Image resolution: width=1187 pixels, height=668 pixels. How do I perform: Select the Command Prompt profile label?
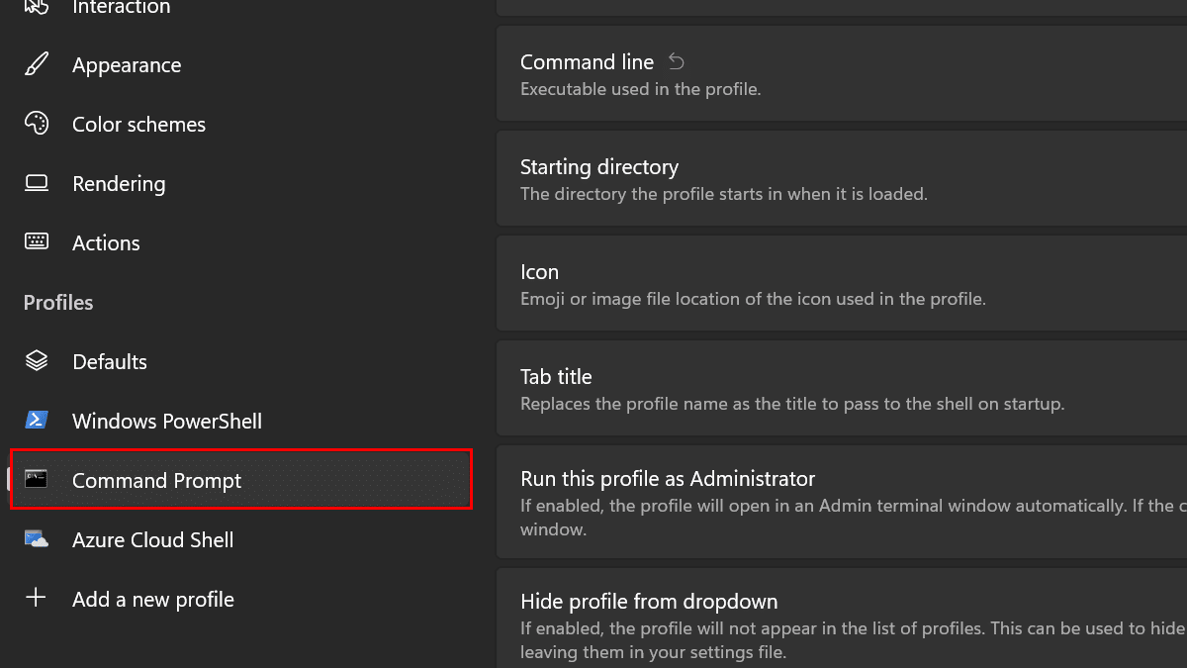pos(156,481)
